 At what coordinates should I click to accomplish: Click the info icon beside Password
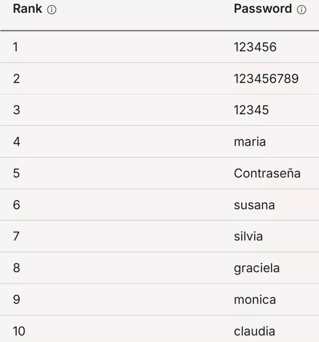[301, 10]
